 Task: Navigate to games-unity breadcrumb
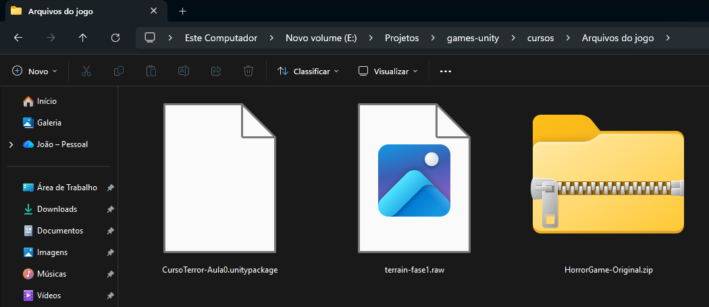pos(473,38)
